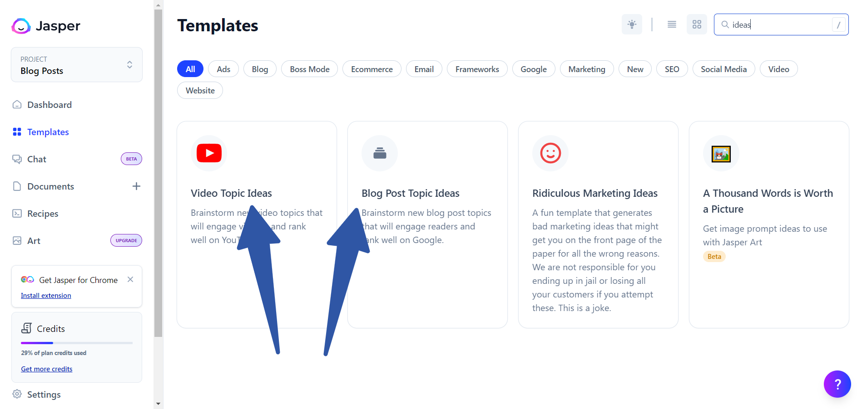Click the Install extension link
The width and height of the screenshot is (862, 409).
[46, 296]
